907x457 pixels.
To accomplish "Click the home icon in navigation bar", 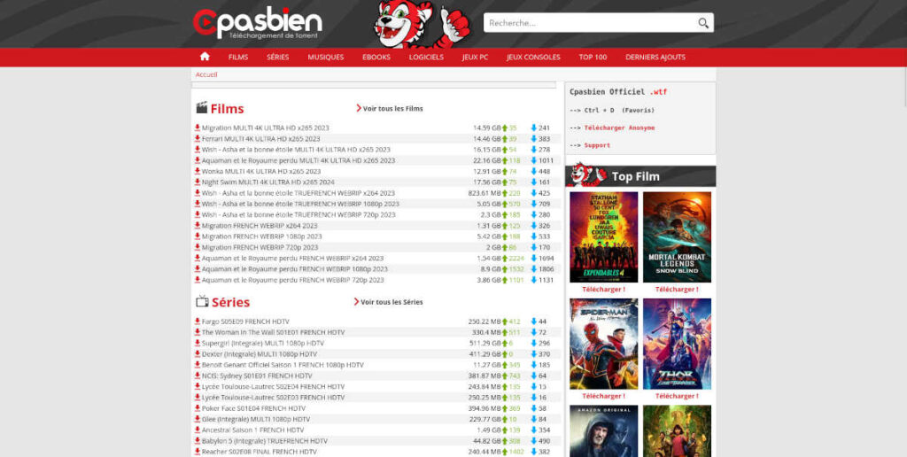I will coord(205,57).
